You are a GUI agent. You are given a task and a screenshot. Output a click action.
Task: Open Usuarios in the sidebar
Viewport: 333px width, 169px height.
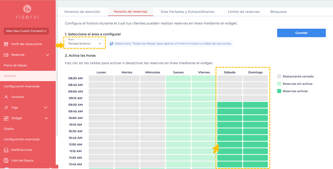18,97
